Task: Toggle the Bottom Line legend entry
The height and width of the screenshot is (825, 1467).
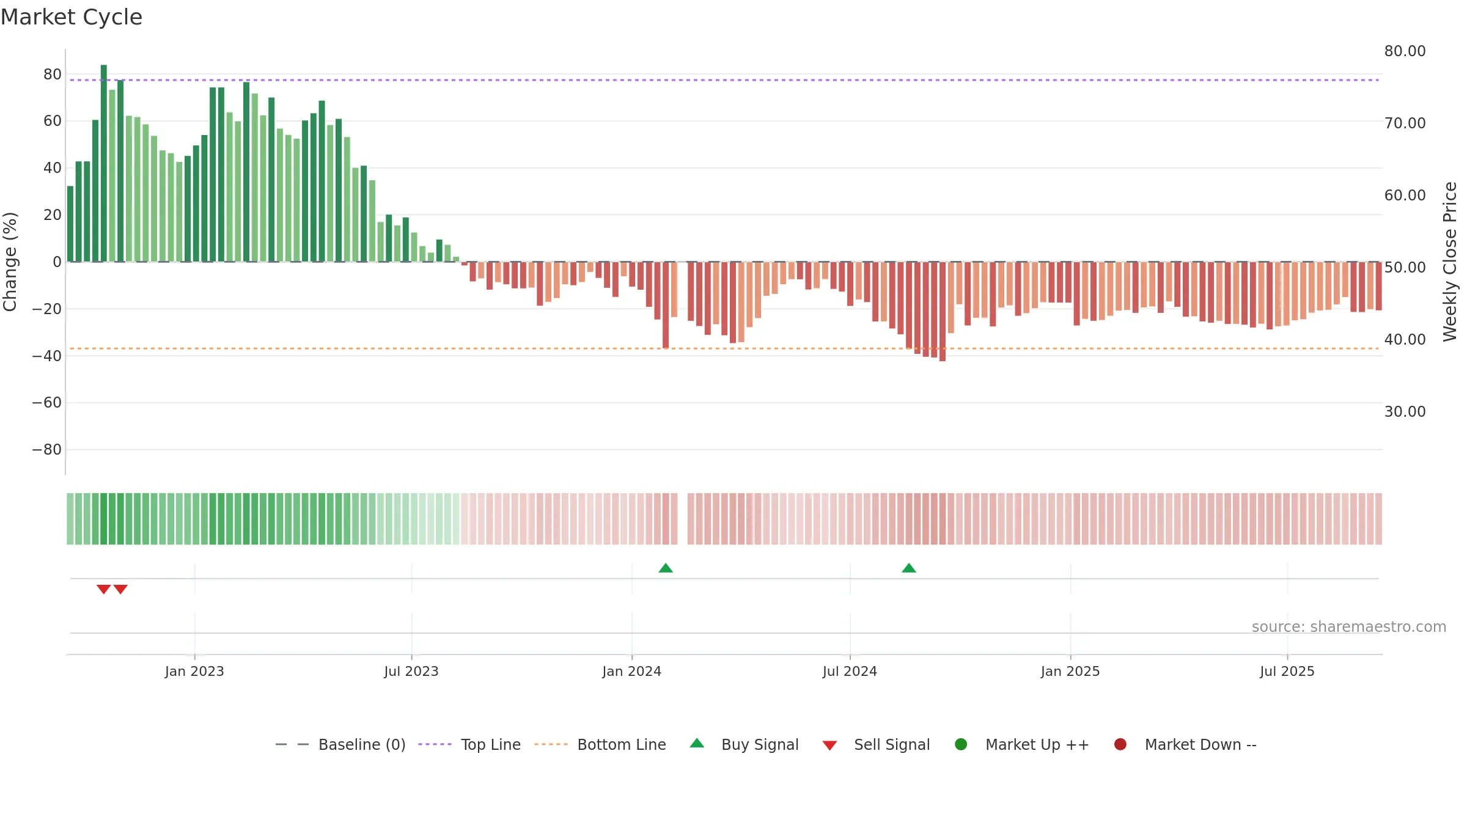Action: click(600, 744)
